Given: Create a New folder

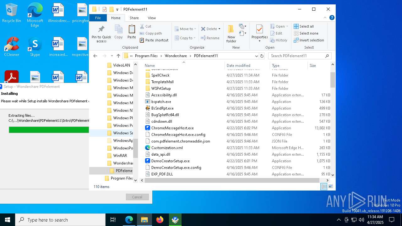Looking at the screenshot, I should (231, 34).
